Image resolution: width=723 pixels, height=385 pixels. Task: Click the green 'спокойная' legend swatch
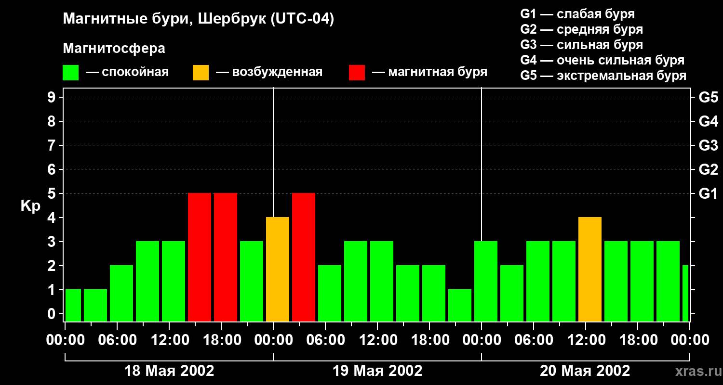[x=71, y=72]
